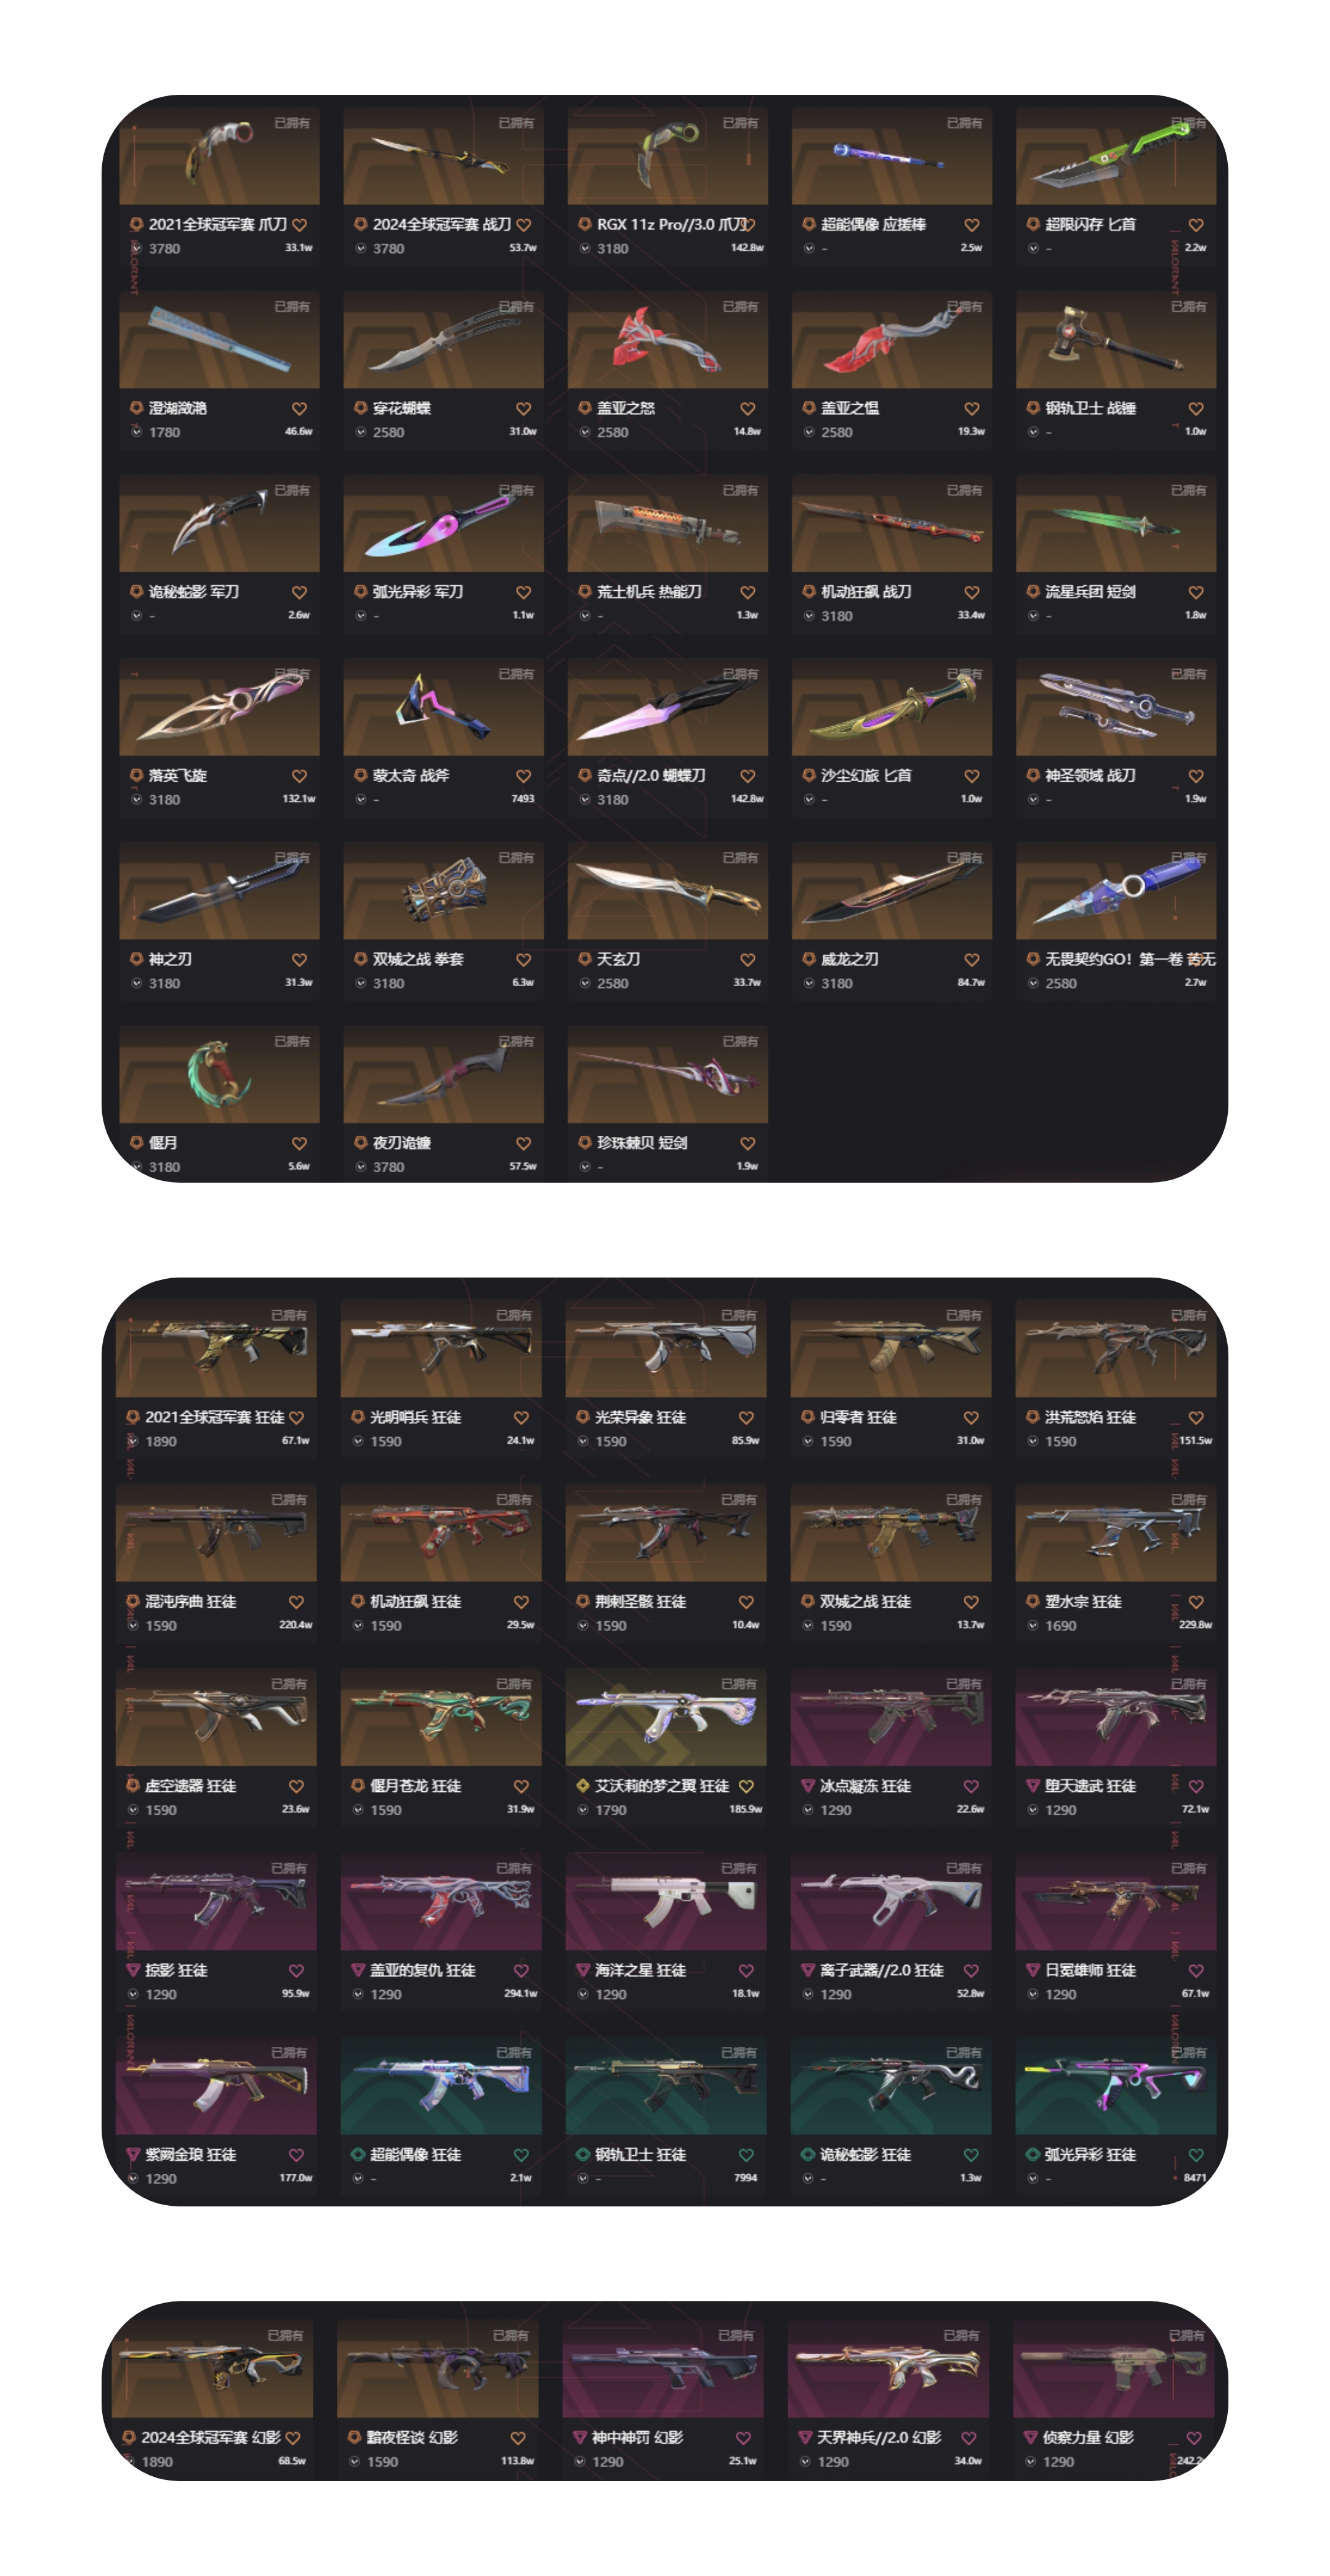Favorite the 2021全球冠军赛 爪刀 heart icon
The height and width of the screenshot is (2576, 1330).
300,225
